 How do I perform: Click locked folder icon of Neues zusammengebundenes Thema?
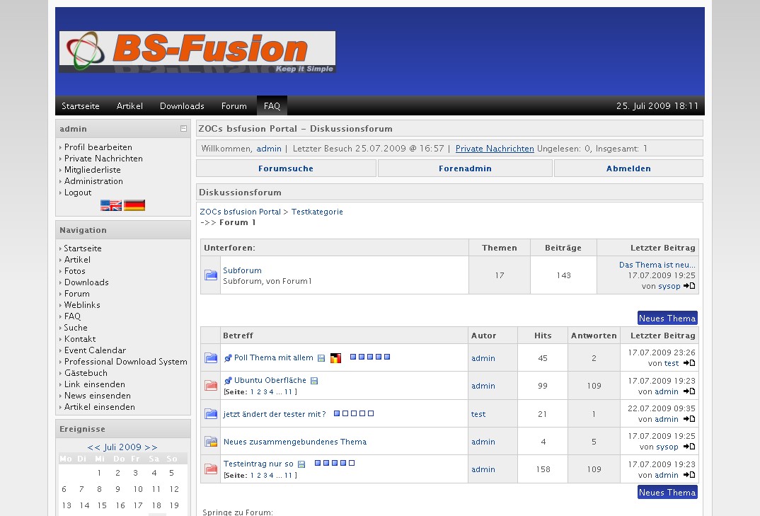211,442
